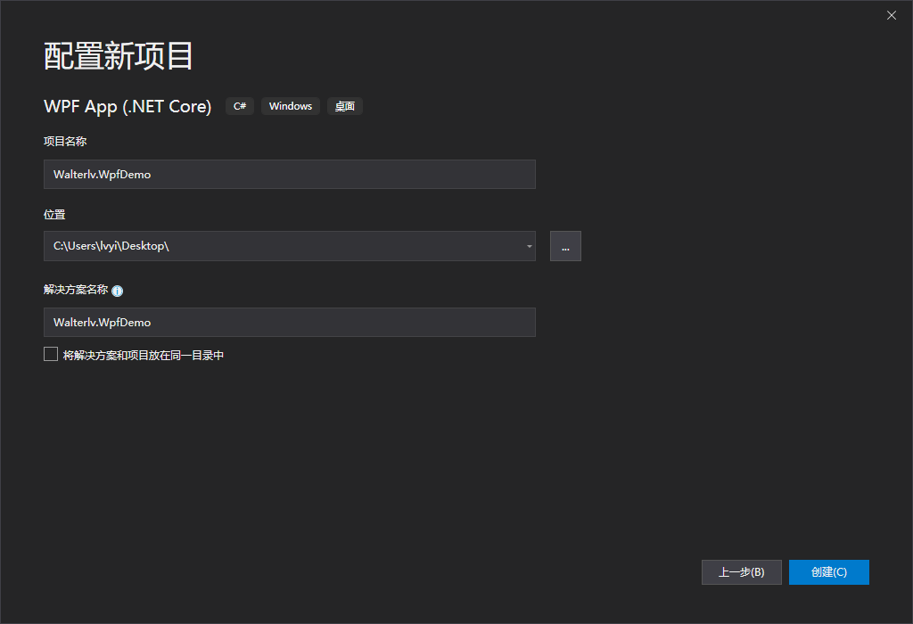The image size is (913, 624).
Task: Click the Windows platform tag
Action: tap(291, 106)
